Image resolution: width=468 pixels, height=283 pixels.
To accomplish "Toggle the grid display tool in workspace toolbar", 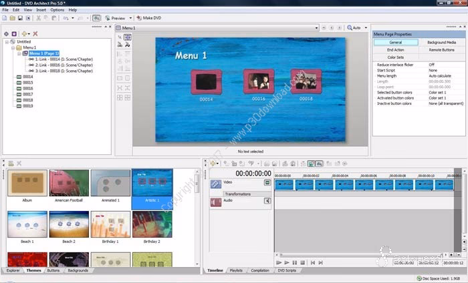I will 128,37.
